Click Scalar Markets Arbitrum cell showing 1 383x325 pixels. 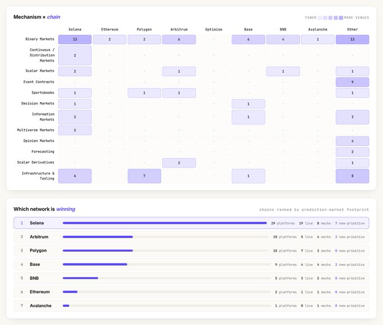pyautogui.click(x=179, y=71)
